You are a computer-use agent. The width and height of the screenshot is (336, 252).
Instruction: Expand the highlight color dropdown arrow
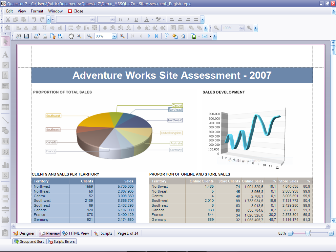[x=164, y=19]
